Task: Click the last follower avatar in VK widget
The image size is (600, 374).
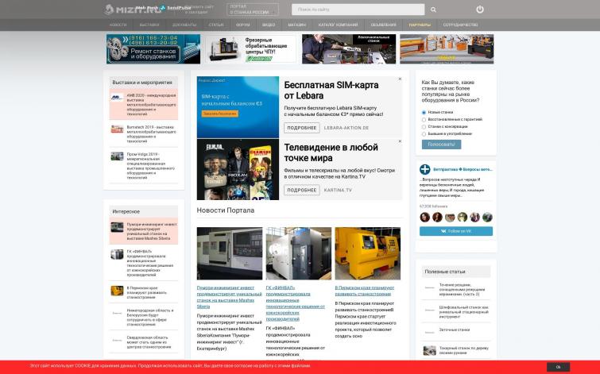Action: point(487,218)
